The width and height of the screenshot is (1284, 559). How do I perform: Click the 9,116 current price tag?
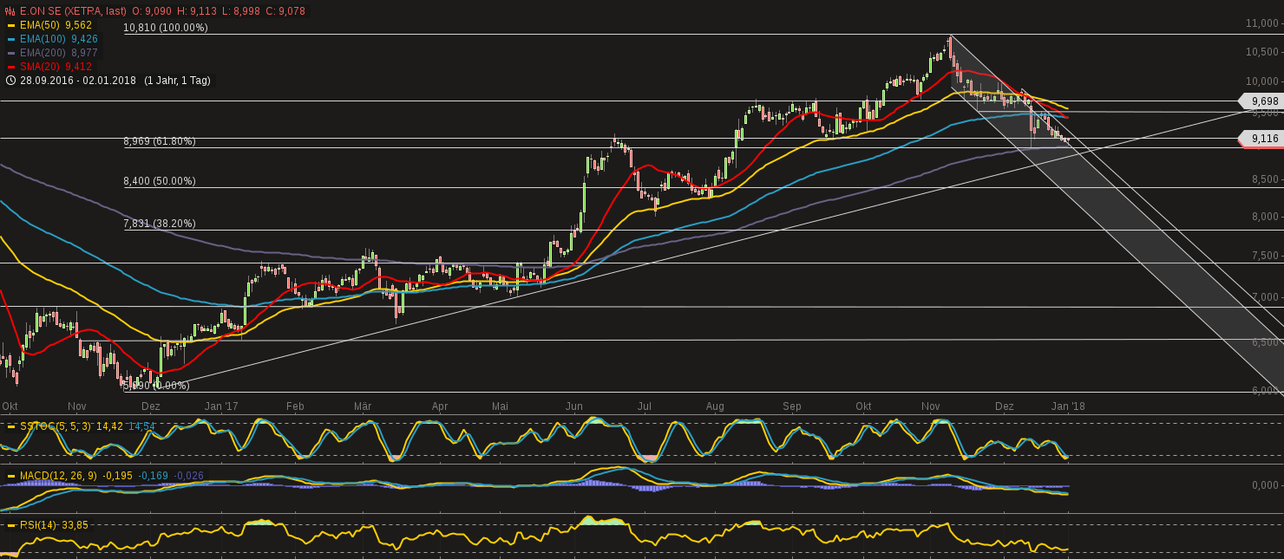click(1262, 139)
